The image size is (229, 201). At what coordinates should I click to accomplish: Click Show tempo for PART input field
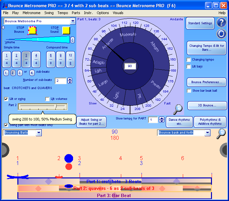(153, 120)
